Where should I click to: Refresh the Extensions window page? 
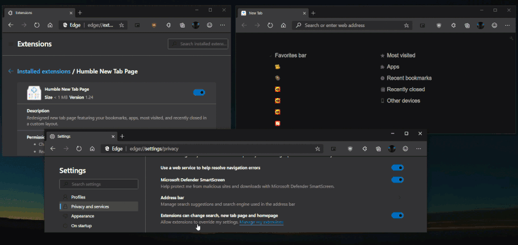click(37, 25)
